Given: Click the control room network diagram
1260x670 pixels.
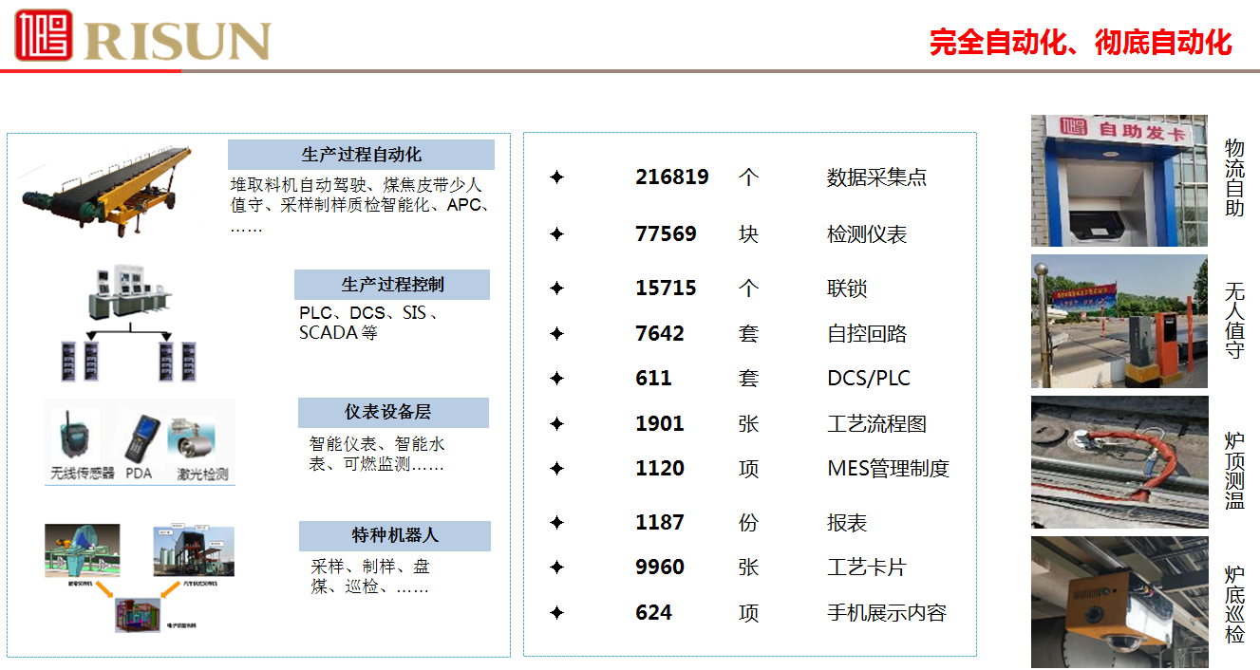Looking at the screenshot, I should pyautogui.click(x=128, y=323).
